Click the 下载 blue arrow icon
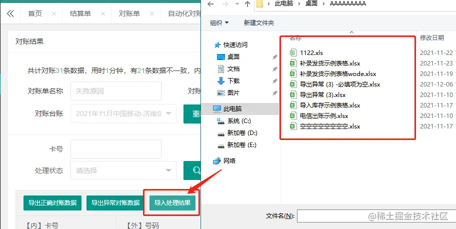The height and width of the screenshot is (229, 456). tap(221, 81)
